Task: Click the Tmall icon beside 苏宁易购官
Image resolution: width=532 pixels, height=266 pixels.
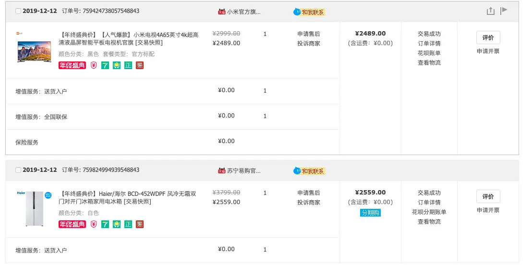Action: click(221, 170)
